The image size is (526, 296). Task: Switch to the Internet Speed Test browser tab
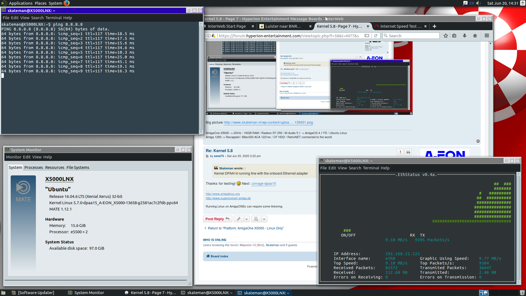400,26
